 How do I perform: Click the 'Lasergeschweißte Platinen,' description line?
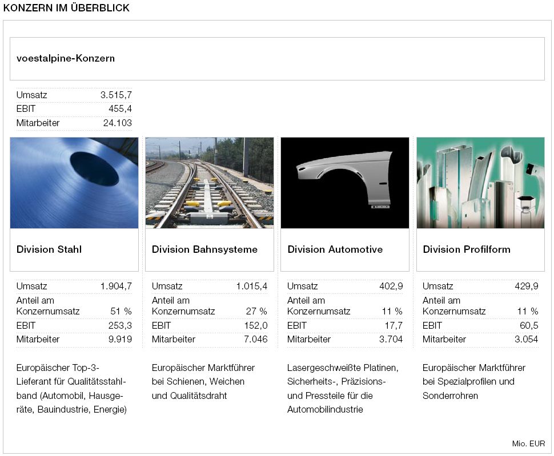(x=343, y=368)
